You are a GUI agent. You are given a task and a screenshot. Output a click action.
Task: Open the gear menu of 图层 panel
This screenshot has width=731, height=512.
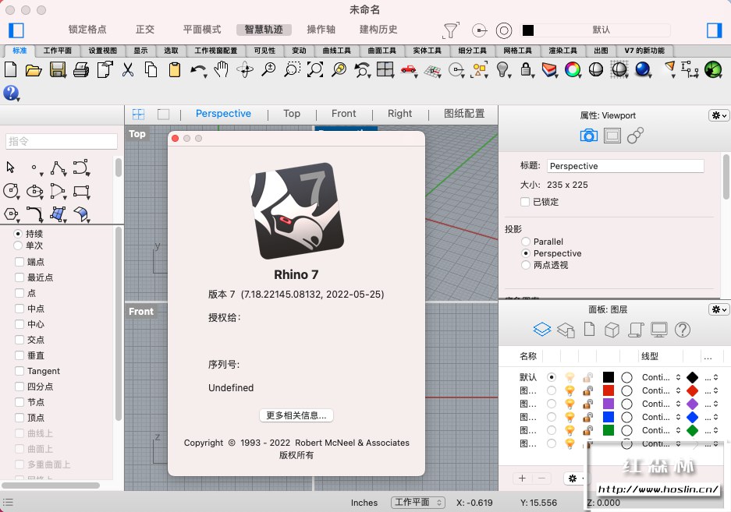pos(719,309)
